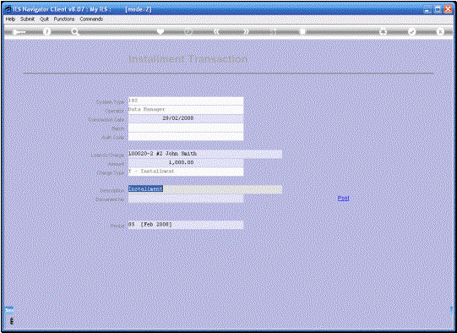Click the System Type field showing 182
The image size is (457, 333).
click(x=186, y=101)
